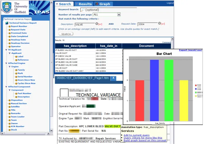Viewport: 204px width, 144px height.
Task: Open the Technical Variance Report panel tab
Action: click(x=17, y=19)
